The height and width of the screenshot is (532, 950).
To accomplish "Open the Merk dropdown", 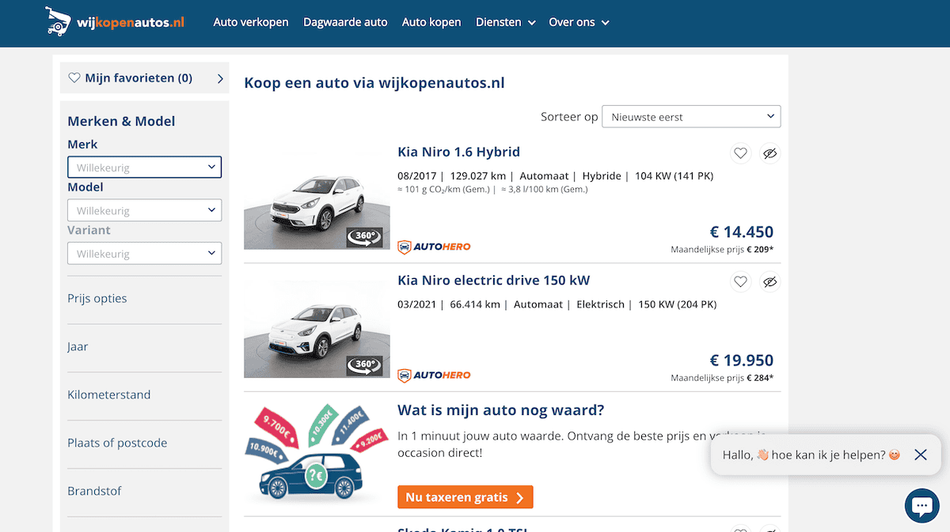I will click(144, 168).
